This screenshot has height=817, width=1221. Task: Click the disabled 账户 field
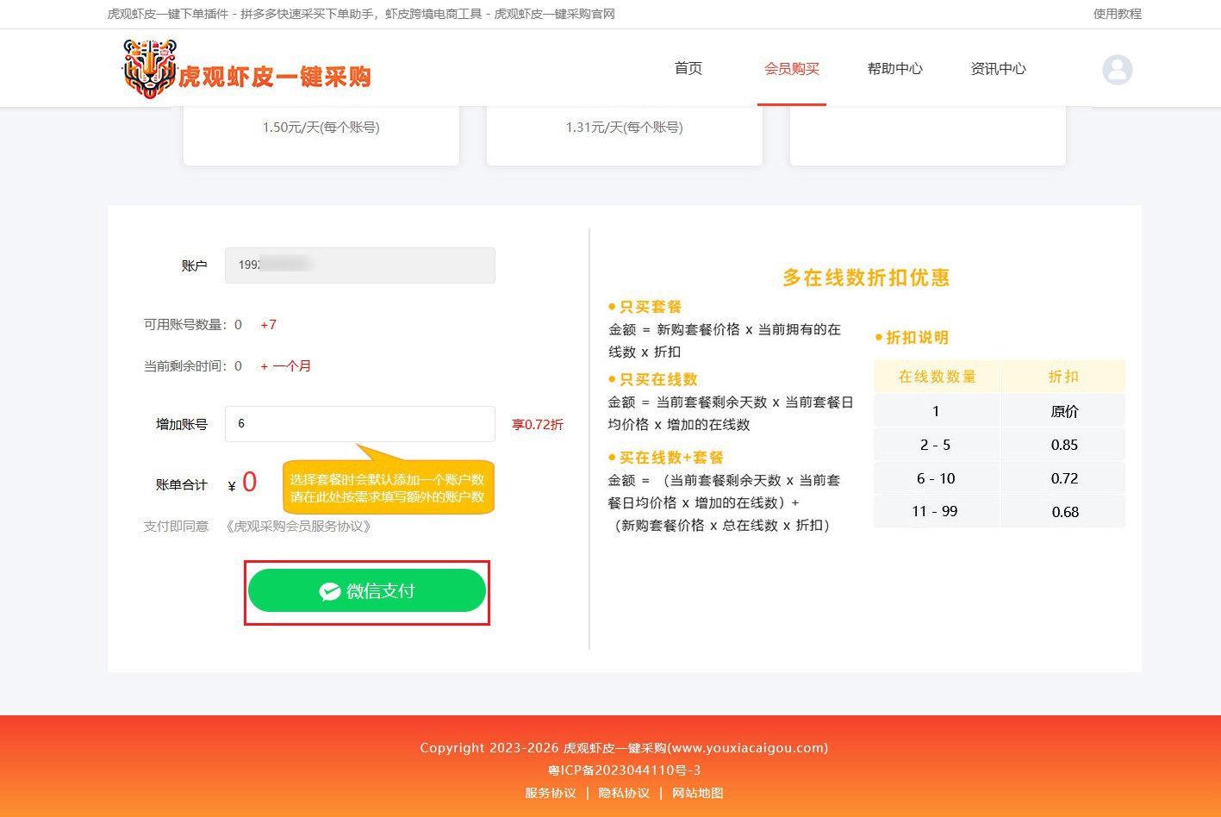tap(360, 265)
